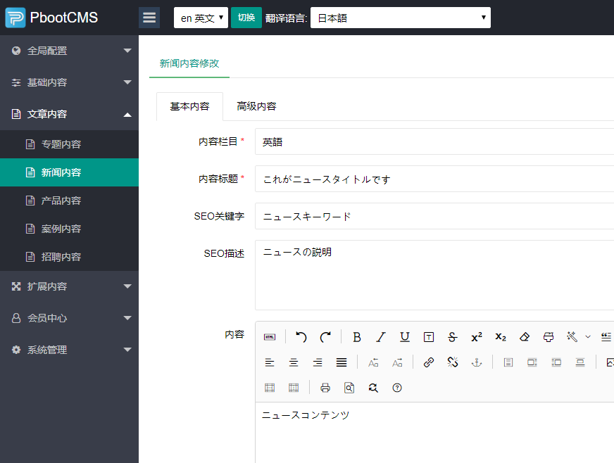Toggle italic formatting
The height and width of the screenshot is (463, 614).
(x=381, y=337)
